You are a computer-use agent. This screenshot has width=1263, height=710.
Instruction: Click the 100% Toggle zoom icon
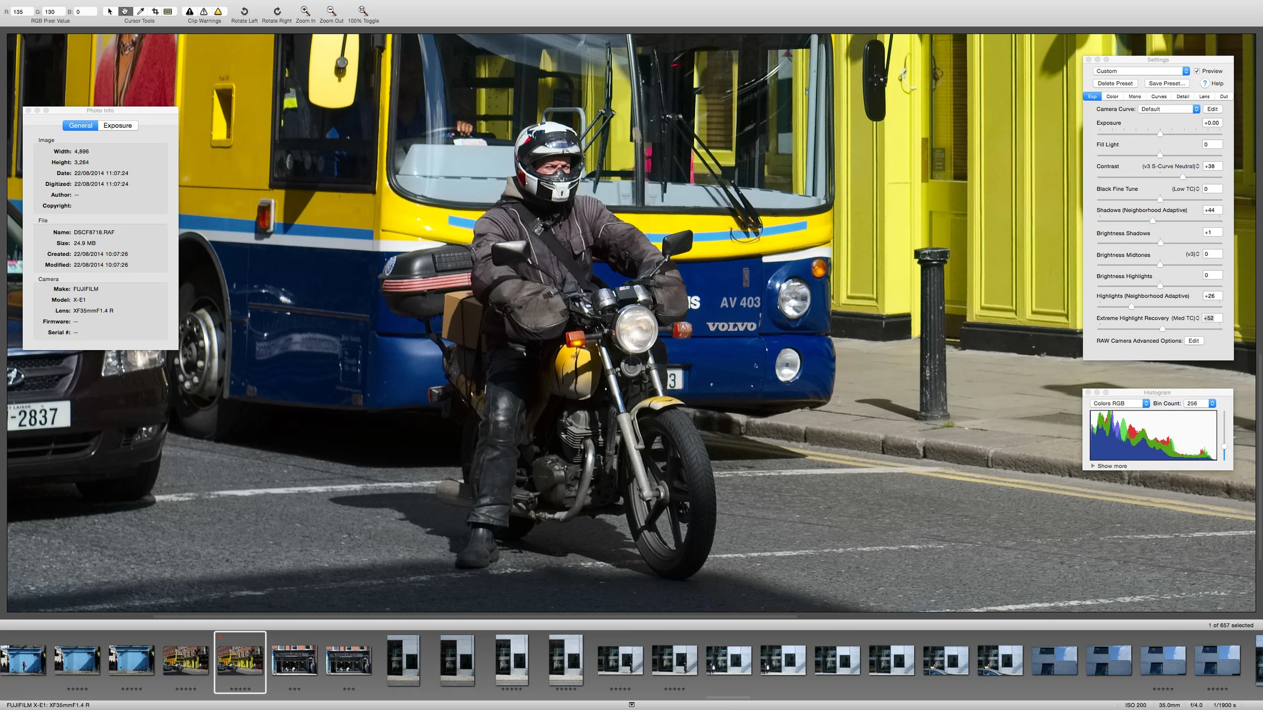[363, 11]
